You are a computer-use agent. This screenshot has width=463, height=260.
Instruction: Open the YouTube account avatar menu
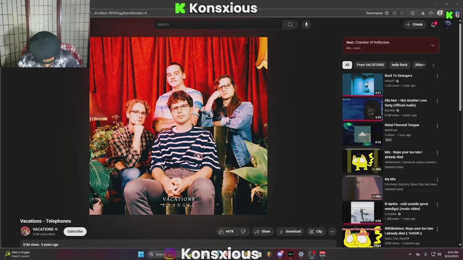(x=448, y=24)
